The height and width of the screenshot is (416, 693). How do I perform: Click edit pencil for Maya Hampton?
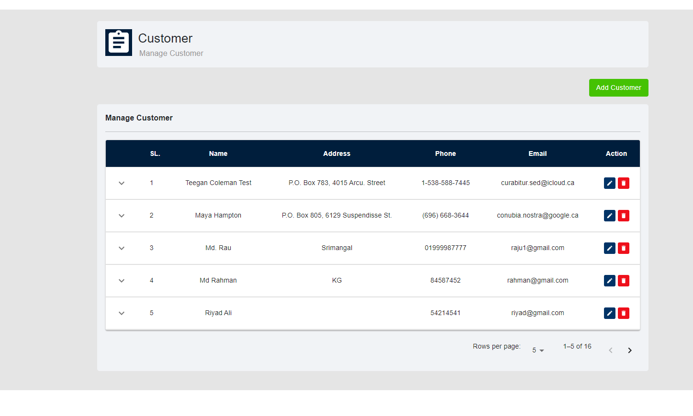point(609,216)
